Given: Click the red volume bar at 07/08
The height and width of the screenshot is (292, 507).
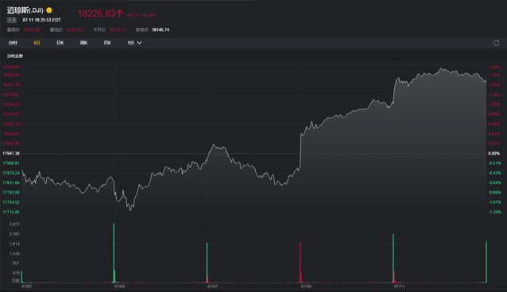Looking at the screenshot, I should coord(300,263).
